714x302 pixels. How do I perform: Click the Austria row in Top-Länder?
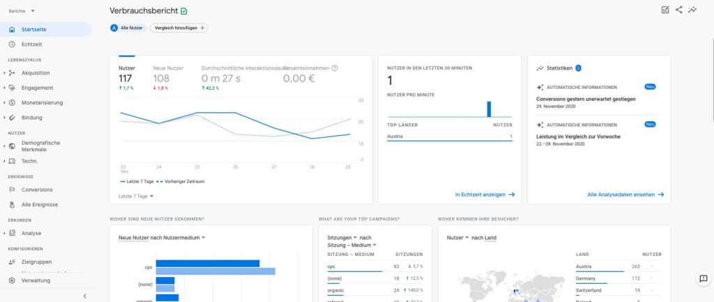coord(450,136)
